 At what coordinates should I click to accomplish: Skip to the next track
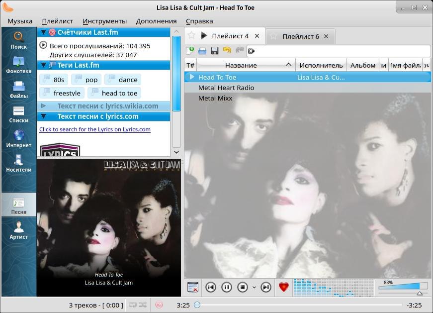266,287
